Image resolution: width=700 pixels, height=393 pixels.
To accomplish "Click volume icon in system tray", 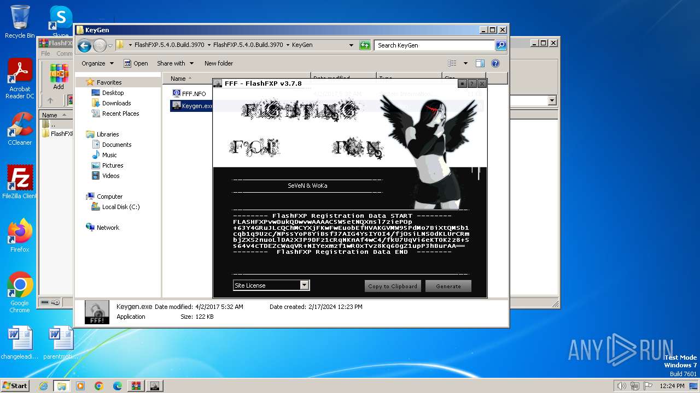I will pos(622,386).
